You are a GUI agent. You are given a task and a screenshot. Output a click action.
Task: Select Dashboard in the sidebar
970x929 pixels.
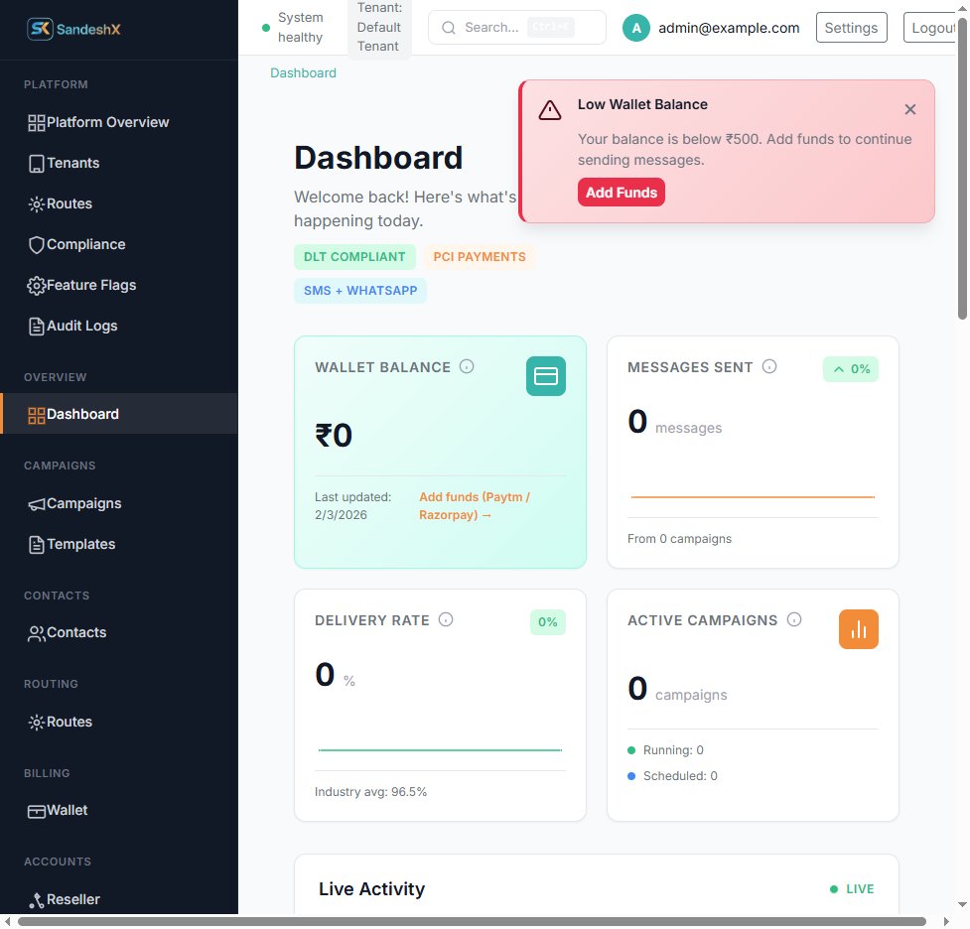pos(119,414)
